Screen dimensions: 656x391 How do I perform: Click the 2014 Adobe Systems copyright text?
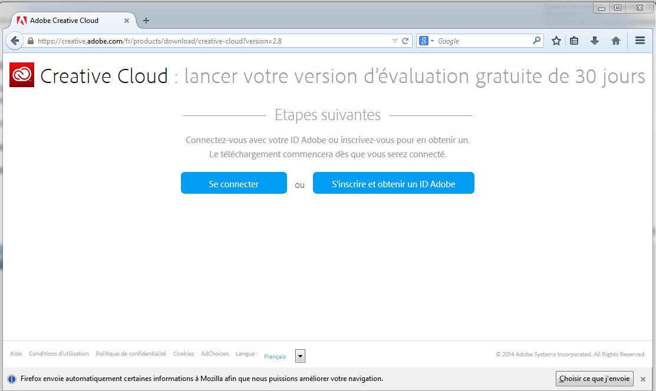(x=571, y=354)
